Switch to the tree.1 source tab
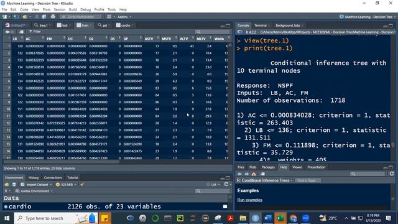 (x=43, y=26)
